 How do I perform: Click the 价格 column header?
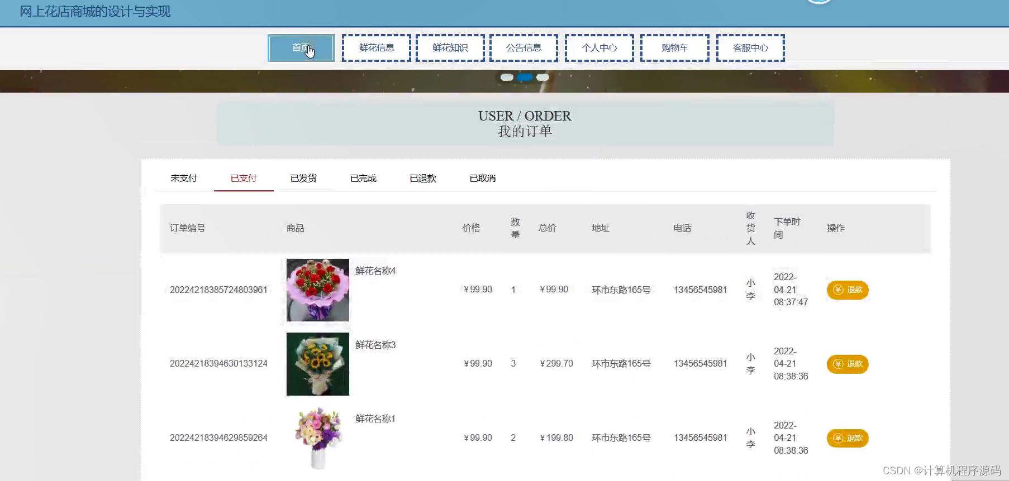(x=472, y=228)
